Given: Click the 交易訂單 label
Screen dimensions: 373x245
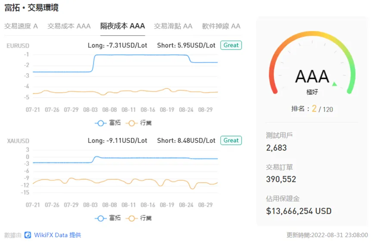Looking at the screenshot, I should pyautogui.click(x=279, y=167).
